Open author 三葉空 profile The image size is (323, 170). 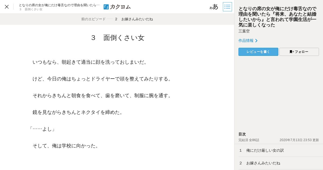click(x=244, y=31)
